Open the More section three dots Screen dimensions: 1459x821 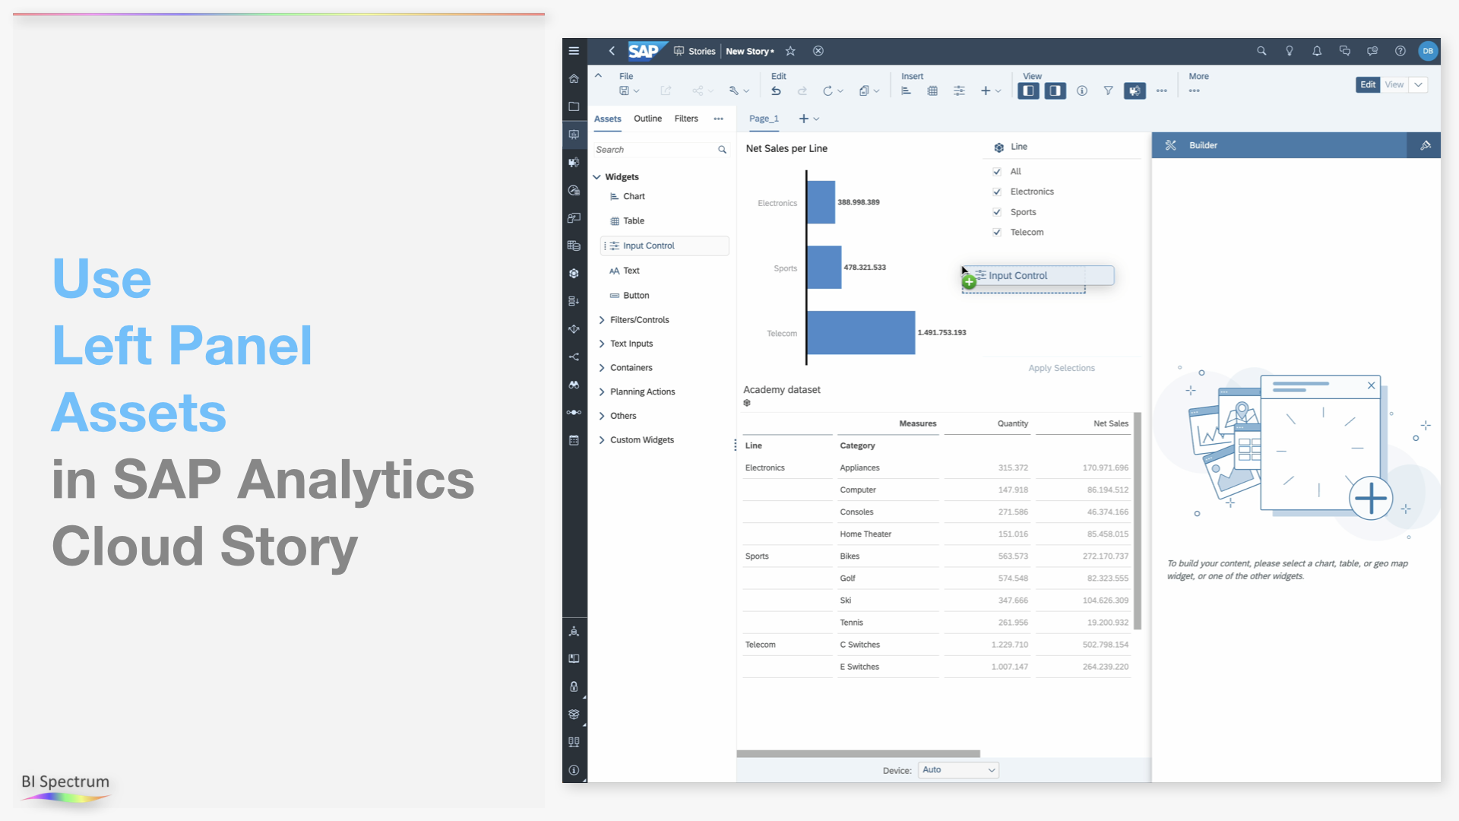(1195, 91)
